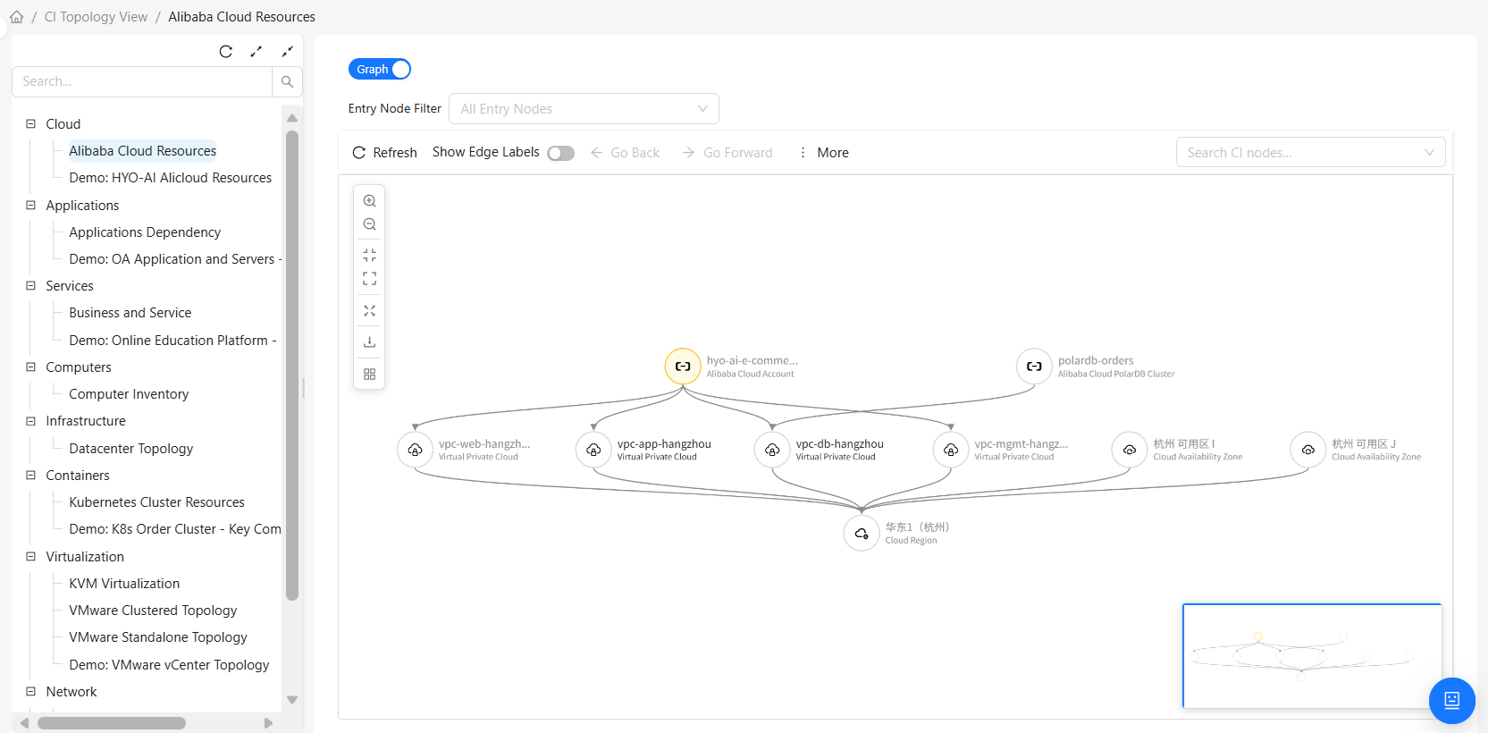Open Demo: OA Application and Servers

pyautogui.click(x=174, y=259)
